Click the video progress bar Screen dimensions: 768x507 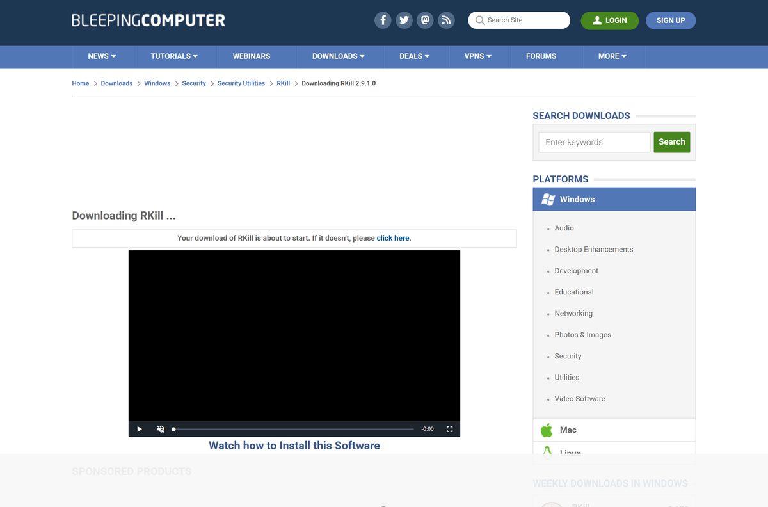coord(294,429)
